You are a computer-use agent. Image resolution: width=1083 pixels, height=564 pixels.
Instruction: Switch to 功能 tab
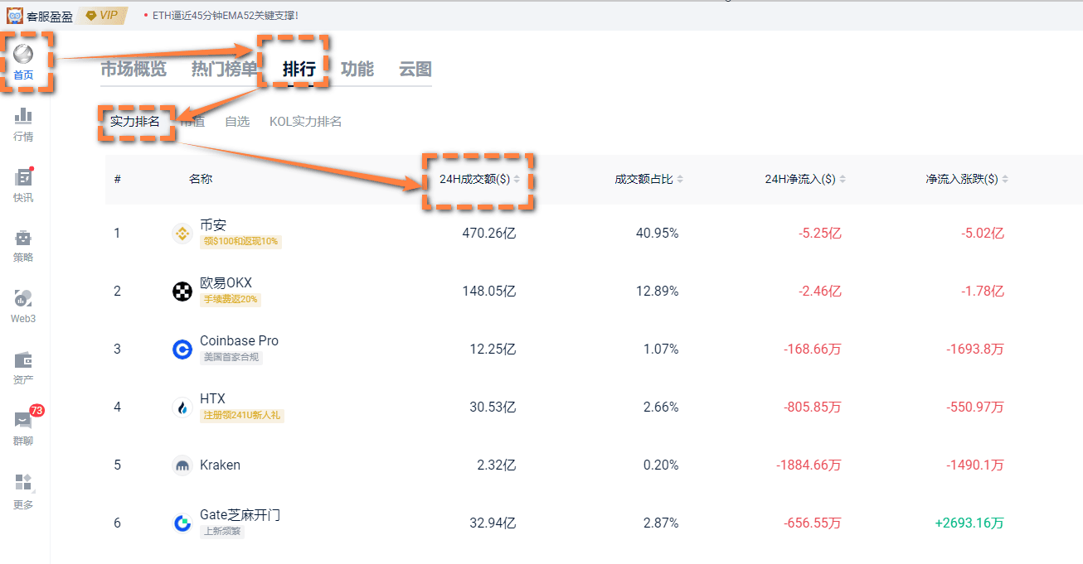click(x=357, y=69)
